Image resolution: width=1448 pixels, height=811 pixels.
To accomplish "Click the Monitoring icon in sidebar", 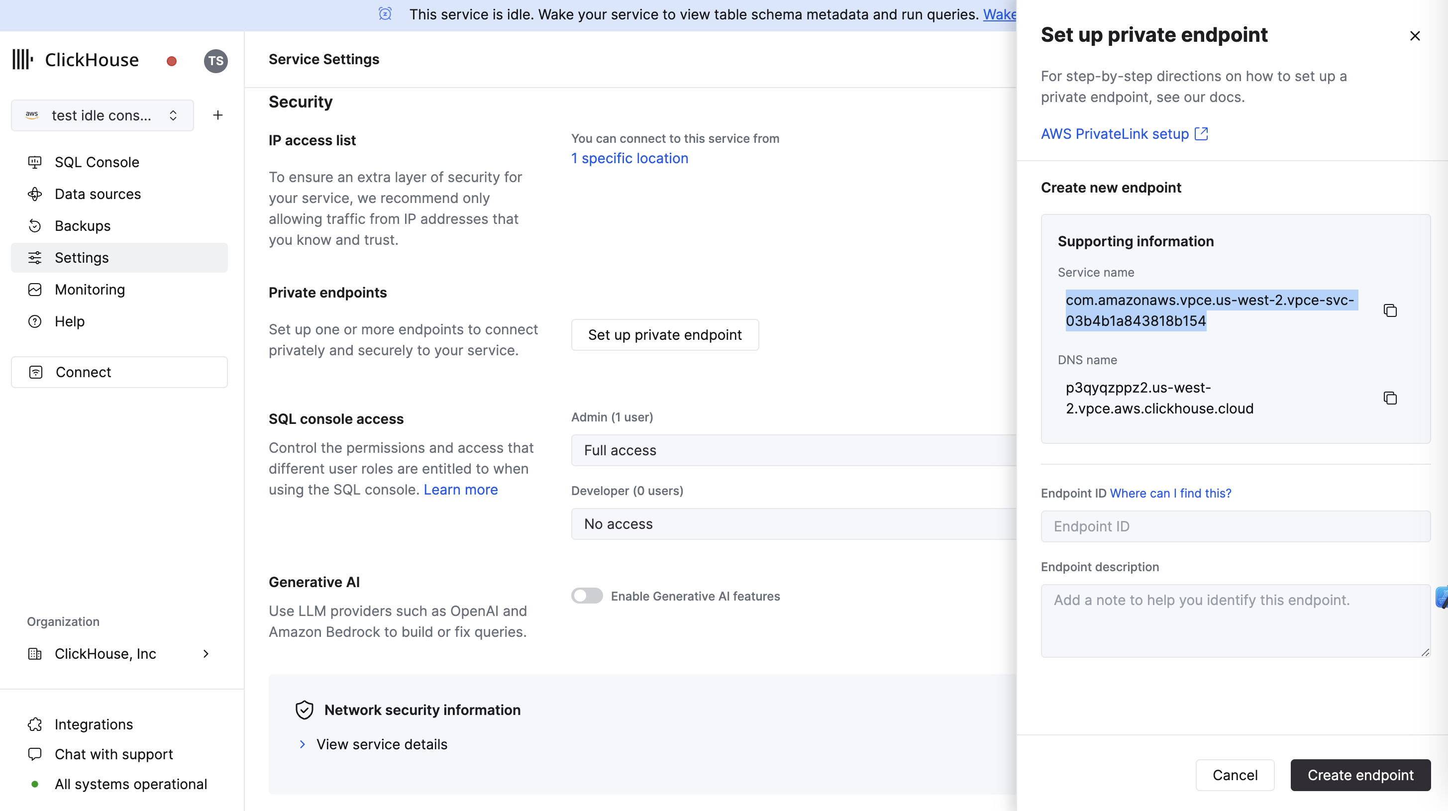I will click(35, 289).
